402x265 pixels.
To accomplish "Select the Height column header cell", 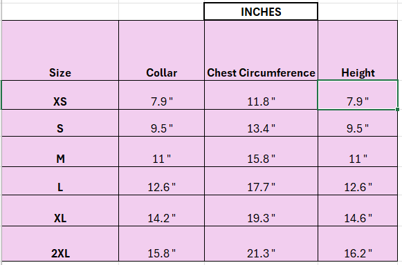I will (x=358, y=50).
